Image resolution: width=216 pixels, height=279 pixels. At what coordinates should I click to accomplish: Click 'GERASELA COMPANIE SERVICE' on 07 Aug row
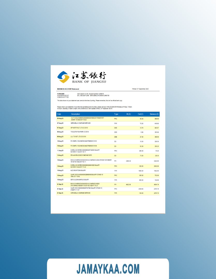pos(80,123)
